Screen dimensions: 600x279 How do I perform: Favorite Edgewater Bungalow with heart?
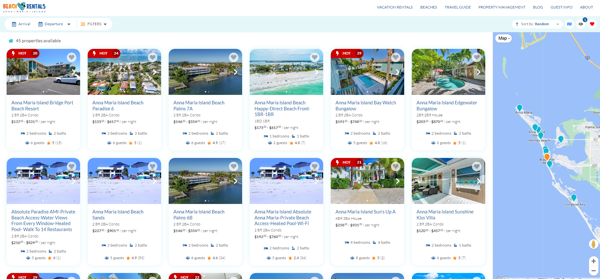pos(477,57)
